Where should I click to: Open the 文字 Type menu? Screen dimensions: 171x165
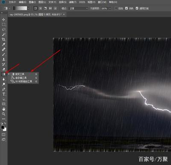tap(52, 2)
